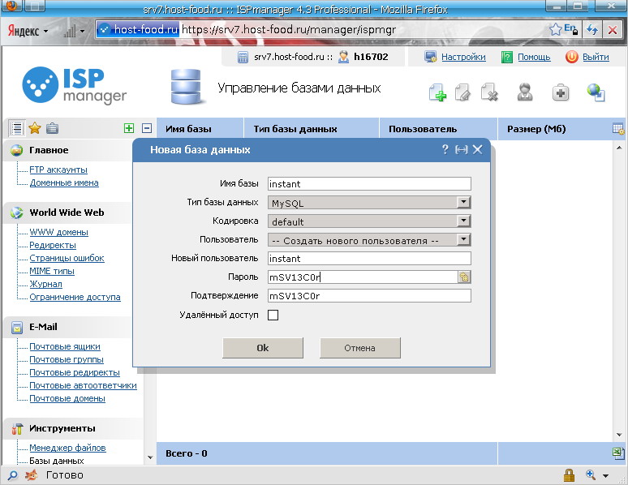Open database users toolbar icon
Viewport: 628px width, 485px height.
pyautogui.click(x=525, y=92)
